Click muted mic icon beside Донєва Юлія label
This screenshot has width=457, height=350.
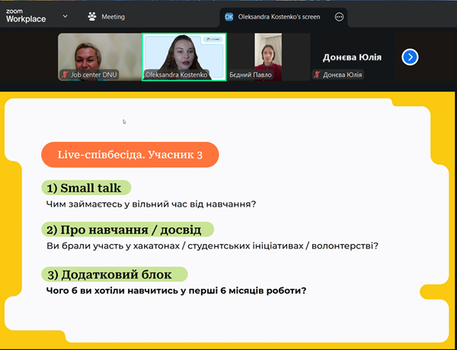point(317,75)
